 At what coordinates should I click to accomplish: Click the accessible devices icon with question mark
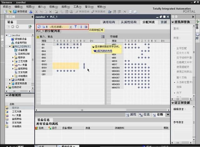[110, 12]
